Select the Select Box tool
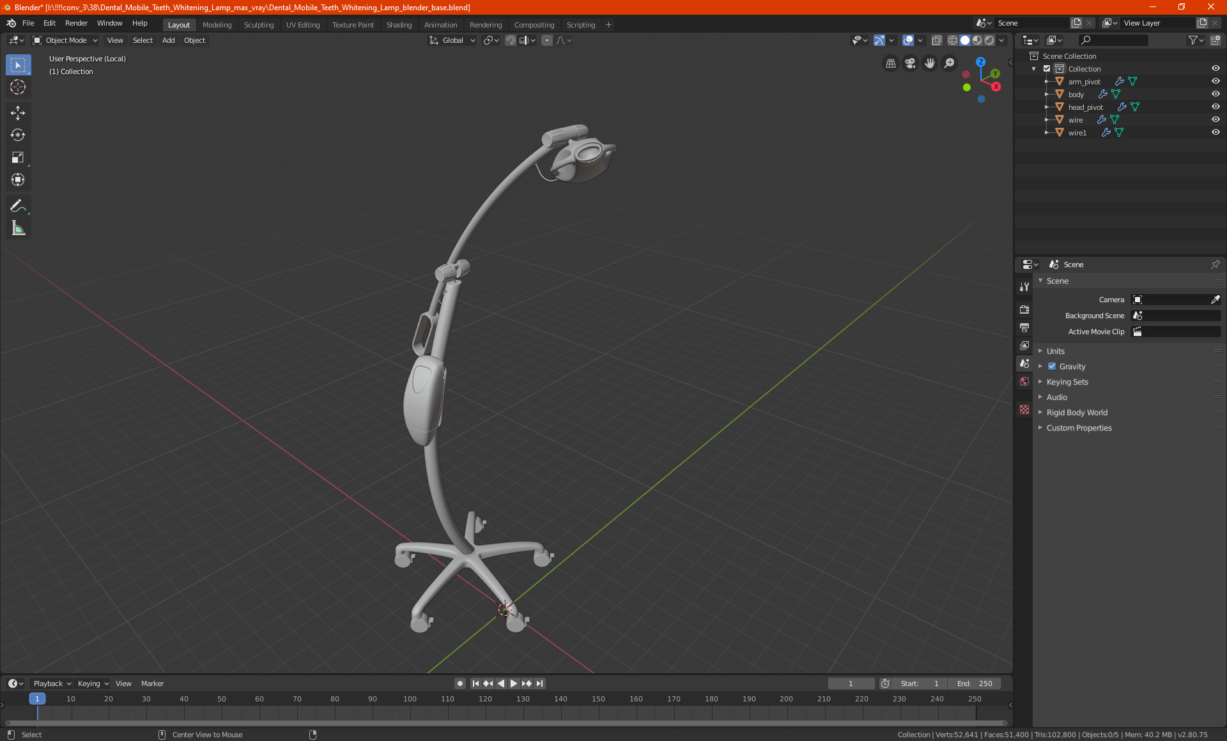This screenshot has width=1227, height=741. pyautogui.click(x=18, y=65)
